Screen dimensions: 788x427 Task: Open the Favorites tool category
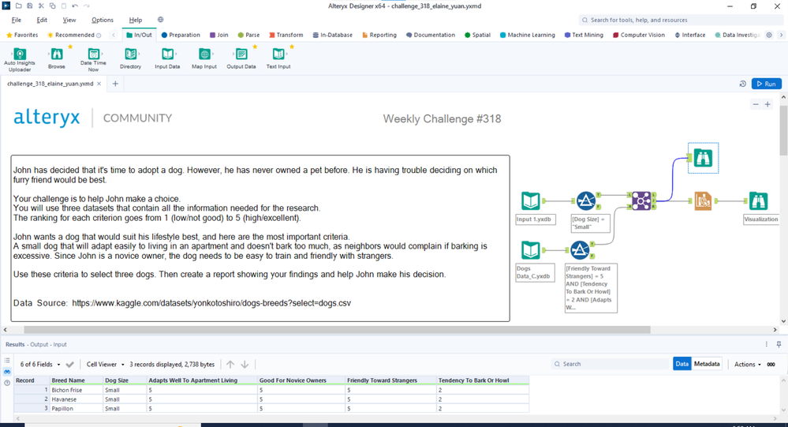(21, 35)
